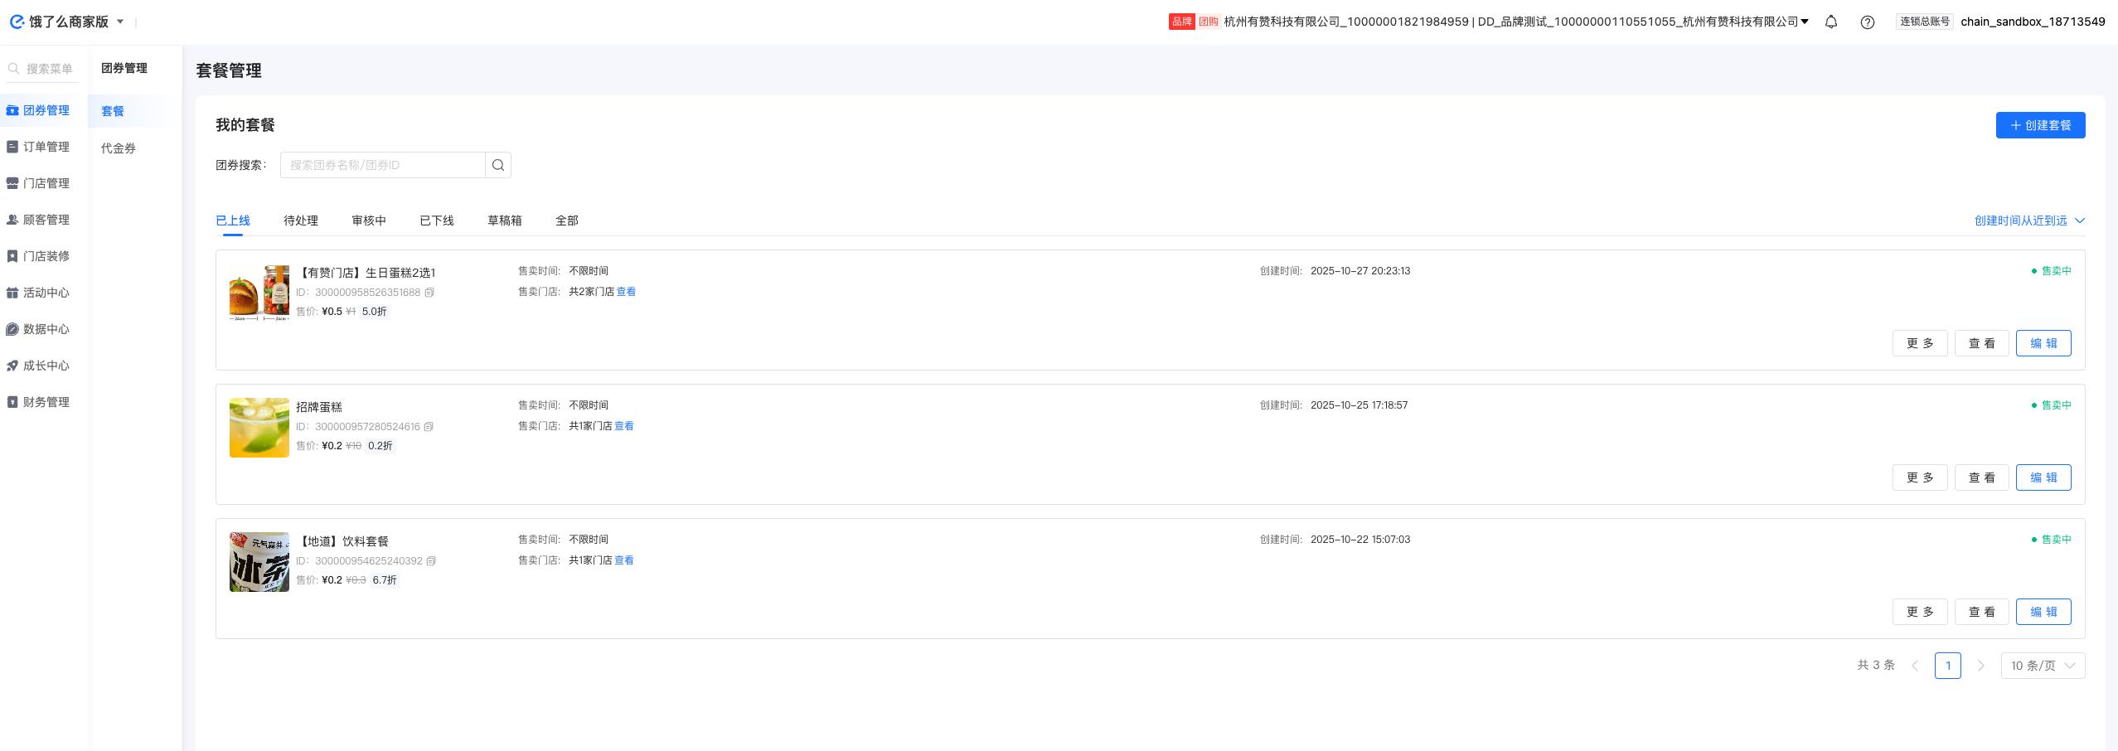2118x751 pixels.
Task: Go to previous page arrow
Action: click(1915, 666)
